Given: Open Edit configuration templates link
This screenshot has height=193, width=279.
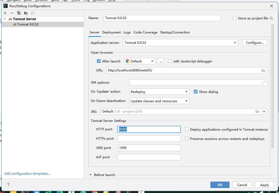Looking at the screenshot, I should click(x=28, y=174).
